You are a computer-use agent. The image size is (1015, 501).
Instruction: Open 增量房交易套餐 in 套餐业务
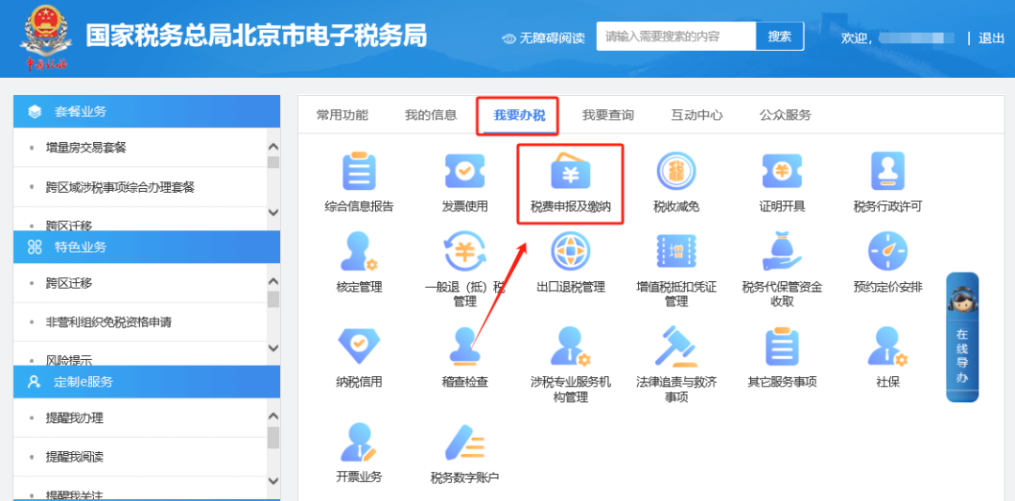pos(86,148)
